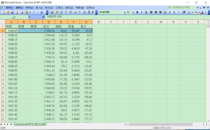Apply Merge and Center to cells
The width and height of the screenshot is (210, 130).
coord(165,12)
